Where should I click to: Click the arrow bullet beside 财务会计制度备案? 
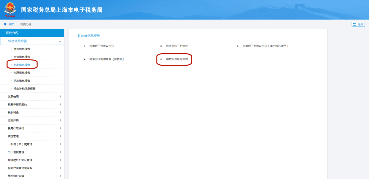(x=85, y=59)
